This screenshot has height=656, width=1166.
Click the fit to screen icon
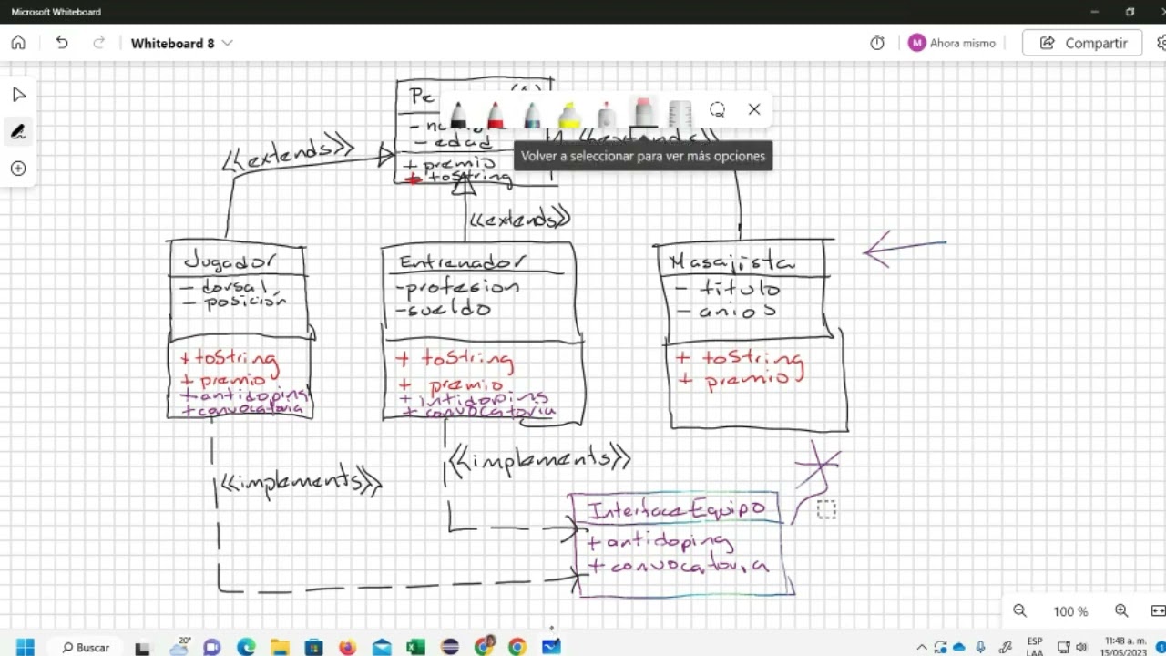(x=1158, y=611)
